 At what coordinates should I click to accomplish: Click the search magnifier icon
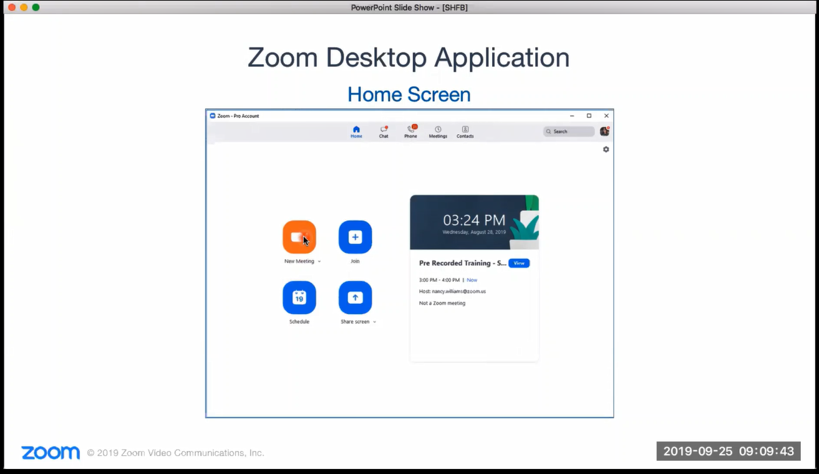(548, 131)
